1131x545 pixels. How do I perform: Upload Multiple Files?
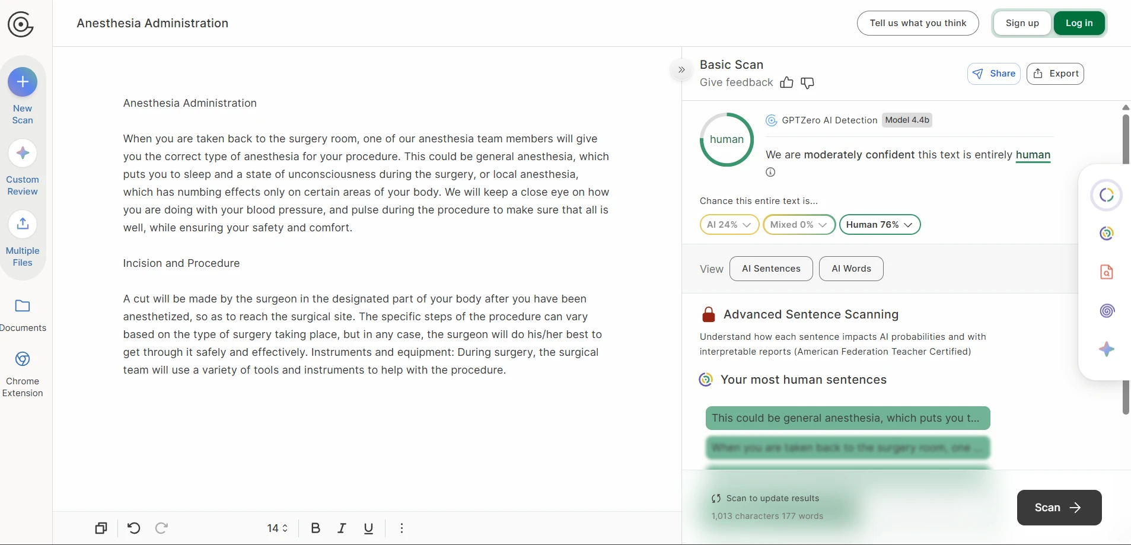point(23,238)
